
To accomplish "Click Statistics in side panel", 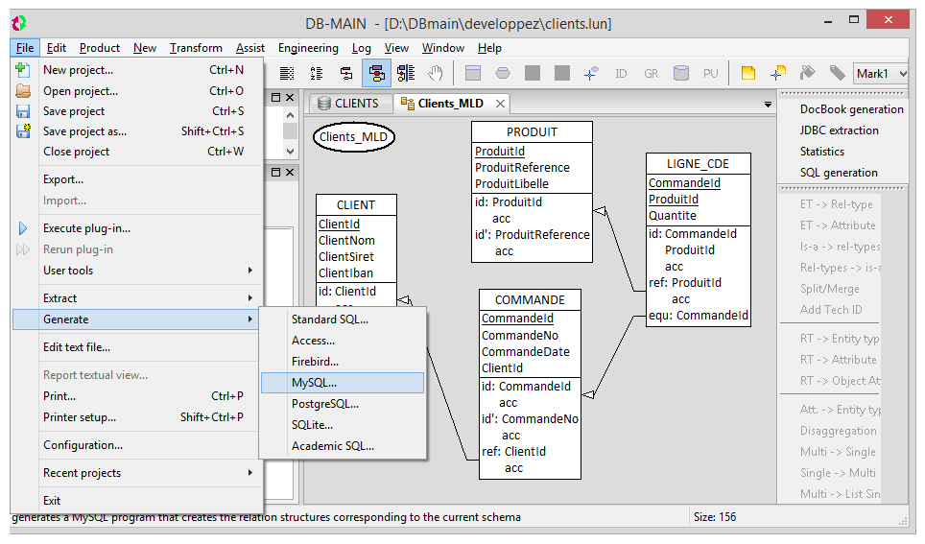I will (x=821, y=152).
